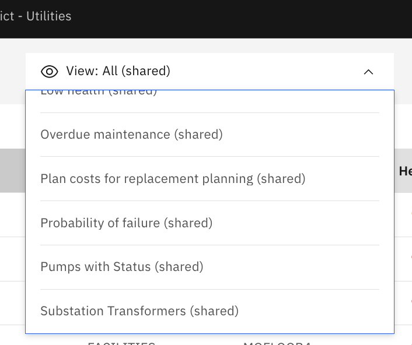
Task: Click the FACILITIES cell below the dropdown
Action: (121, 343)
